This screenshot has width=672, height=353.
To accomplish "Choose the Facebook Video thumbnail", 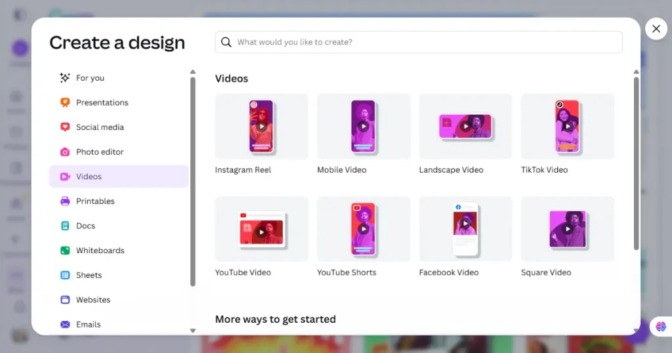I will coord(465,229).
